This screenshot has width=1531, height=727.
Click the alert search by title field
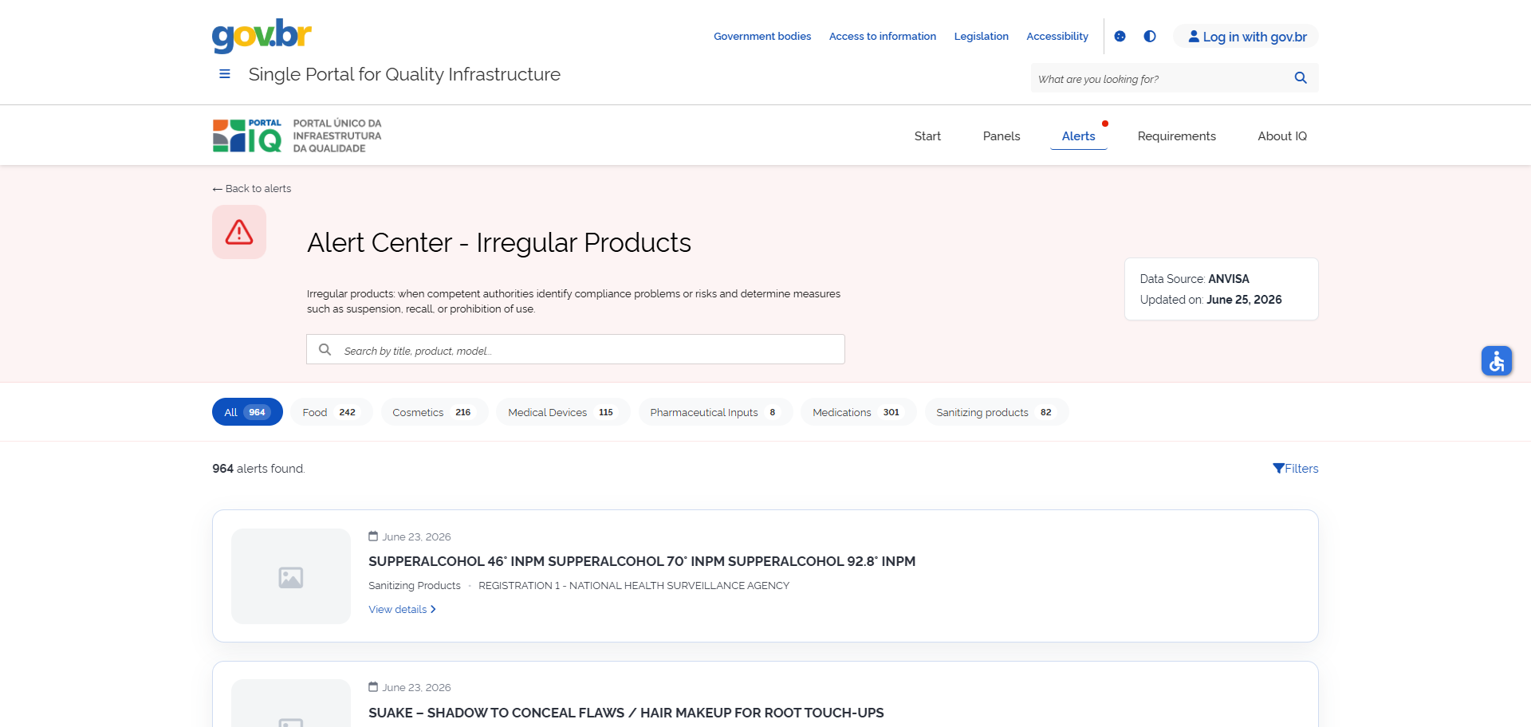pyautogui.click(x=576, y=349)
